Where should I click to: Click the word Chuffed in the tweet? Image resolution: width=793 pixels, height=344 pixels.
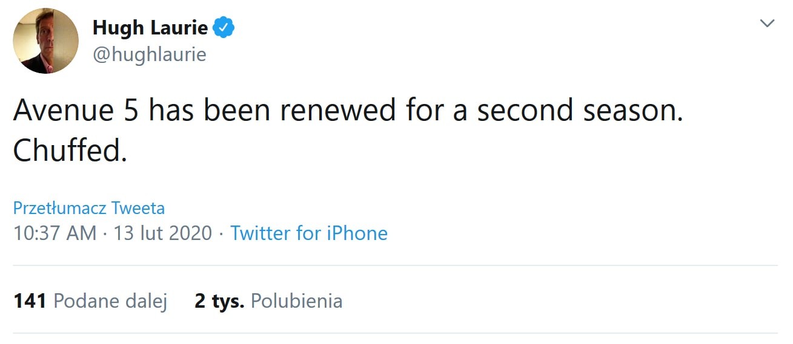[69, 151]
